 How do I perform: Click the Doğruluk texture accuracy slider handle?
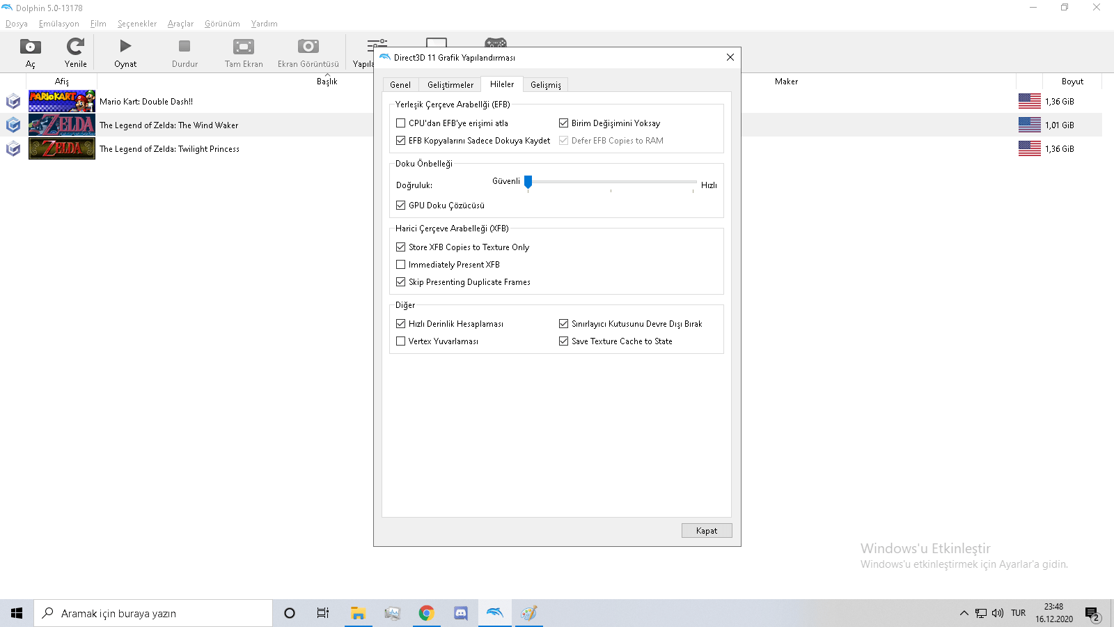pyautogui.click(x=528, y=182)
